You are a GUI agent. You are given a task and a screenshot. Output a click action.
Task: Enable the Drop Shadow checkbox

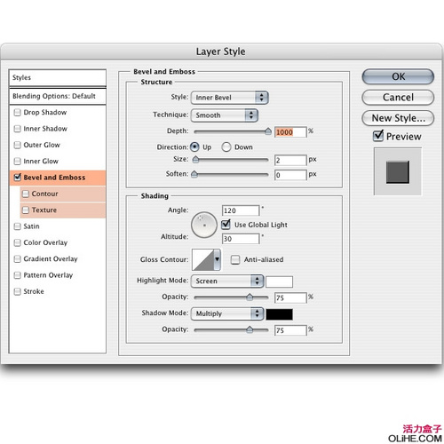click(18, 113)
